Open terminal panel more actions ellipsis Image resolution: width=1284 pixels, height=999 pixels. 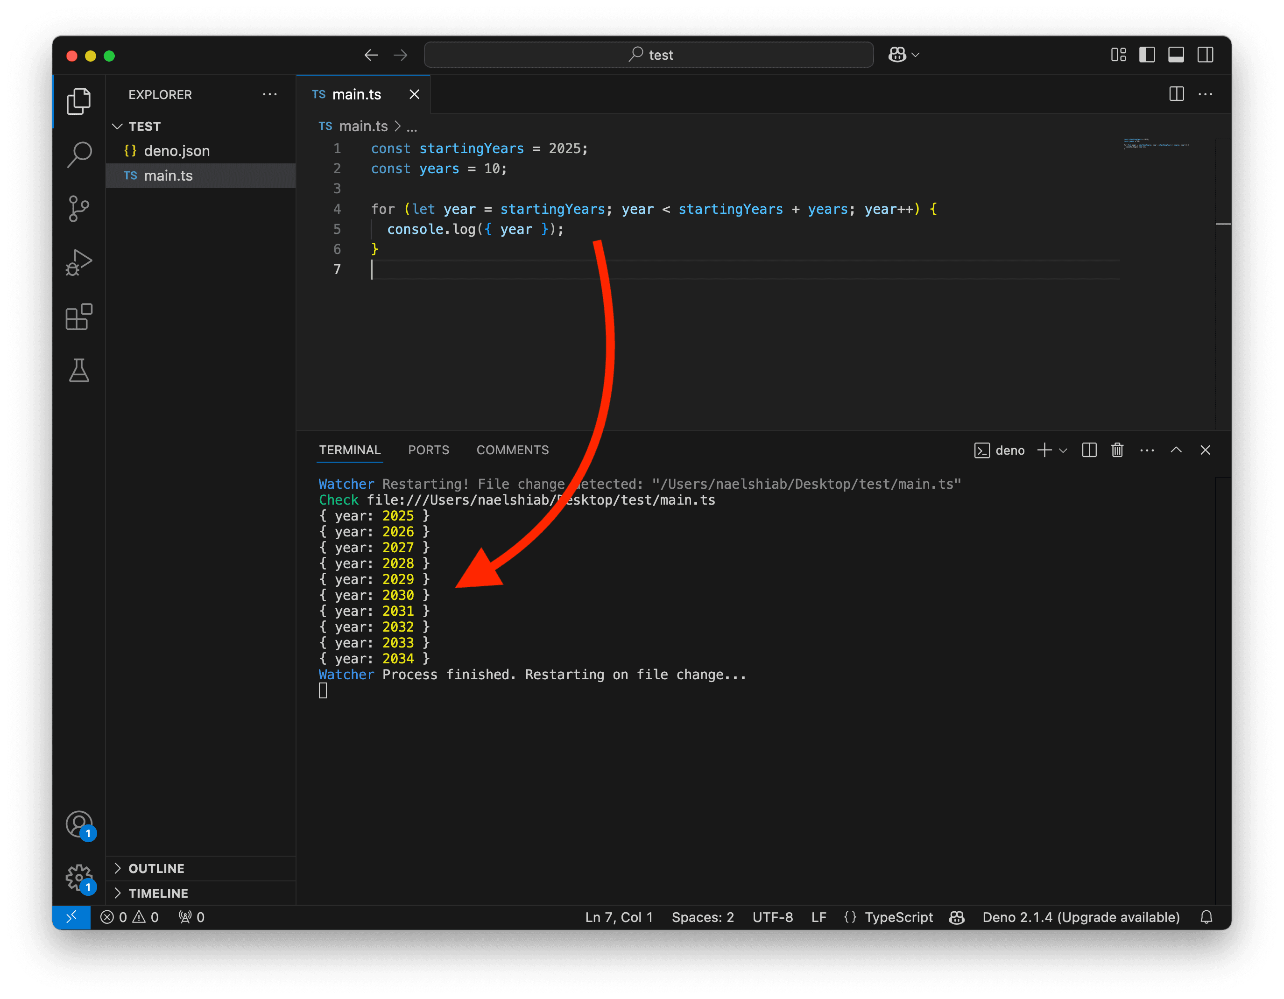pos(1147,450)
